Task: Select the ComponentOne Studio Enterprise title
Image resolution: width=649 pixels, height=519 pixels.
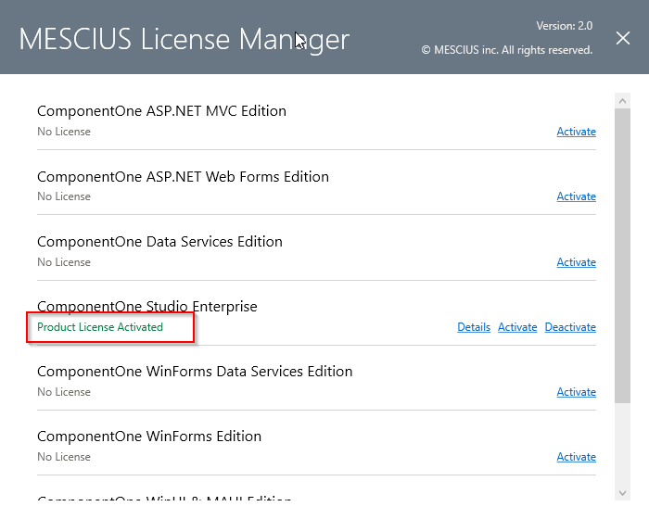Action: click(x=147, y=307)
